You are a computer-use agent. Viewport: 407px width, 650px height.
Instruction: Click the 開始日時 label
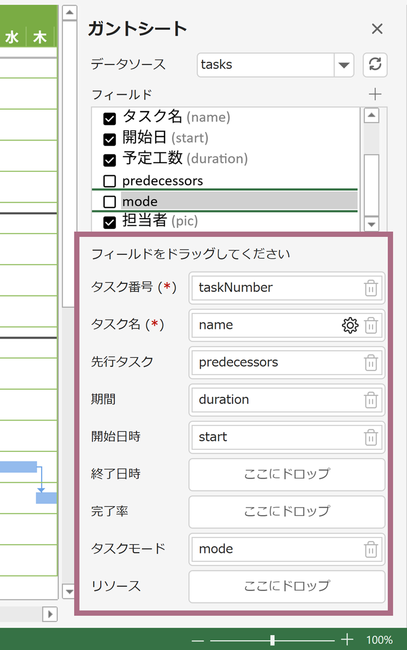116,437
